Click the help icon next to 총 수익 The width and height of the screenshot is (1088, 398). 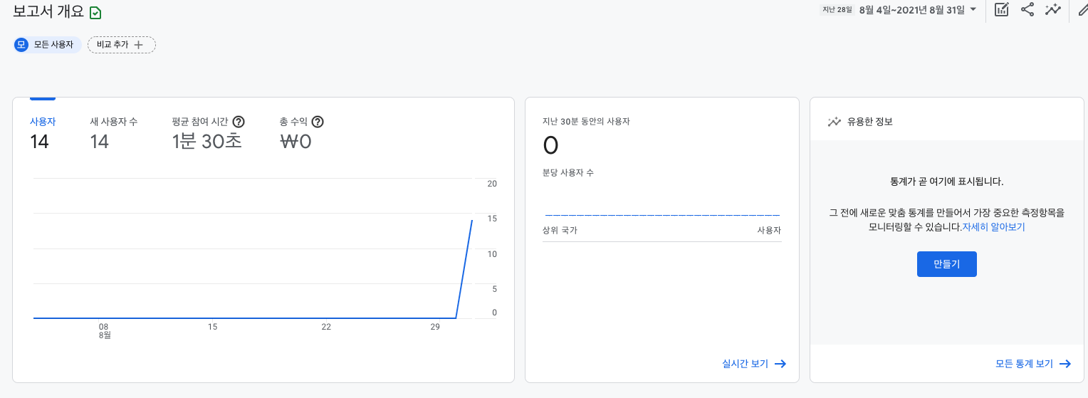pyautogui.click(x=318, y=122)
